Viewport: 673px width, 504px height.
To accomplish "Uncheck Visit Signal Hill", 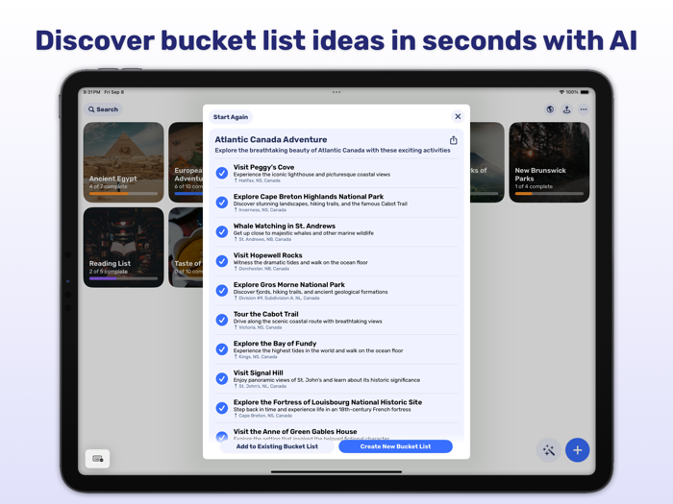I will tap(222, 378).
